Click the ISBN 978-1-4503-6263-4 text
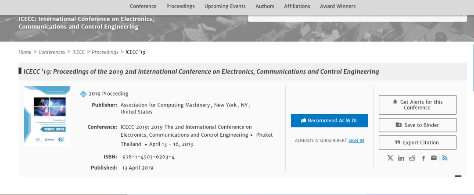Screen dimensions: 474x195 click(x=148, y=157)
